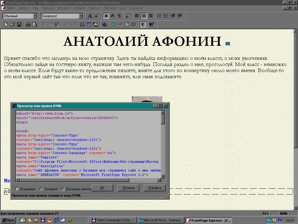The height and width of the screenshot is (224, 298).
Task: Click the Print icon in the toolbar
Action: [28, 25]
